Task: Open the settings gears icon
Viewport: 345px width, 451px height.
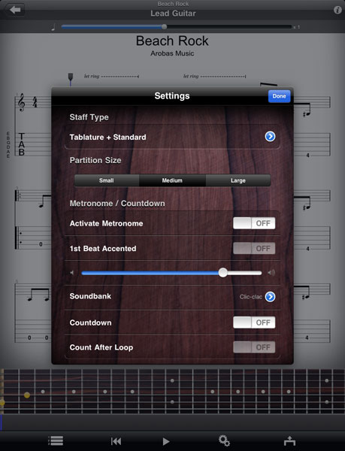Action: coord(224,440)
